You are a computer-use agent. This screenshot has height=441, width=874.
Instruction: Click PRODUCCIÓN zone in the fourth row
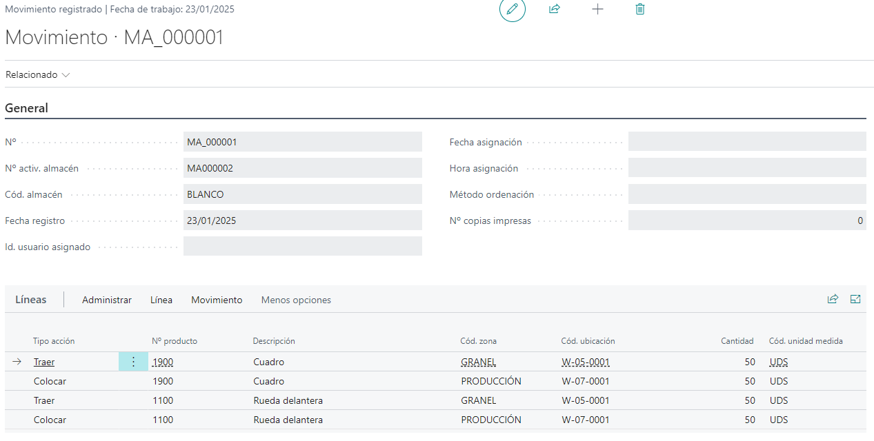(x=491, y=420)
